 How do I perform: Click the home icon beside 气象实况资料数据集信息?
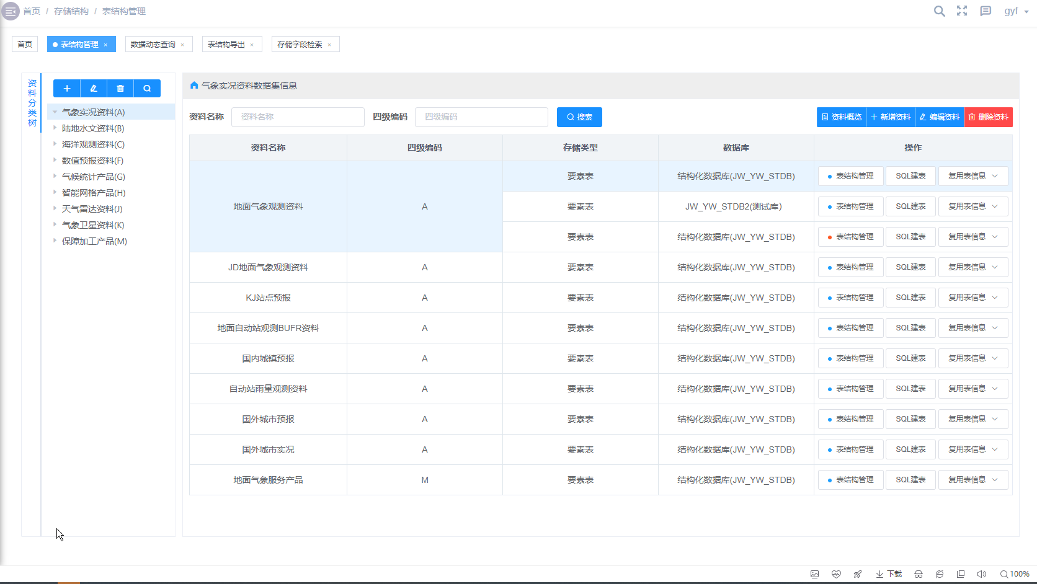[x=194, y=86]
